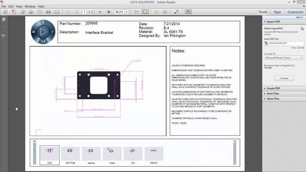306x172 pixels.
Task: Open the Edit menu
Action: (11, 6)
